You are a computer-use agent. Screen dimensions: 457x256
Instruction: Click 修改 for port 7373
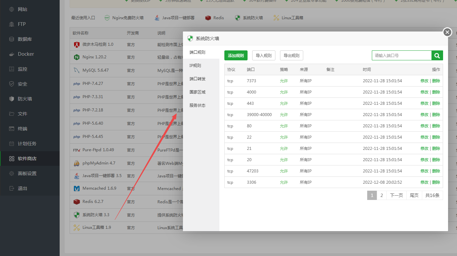[425, 81]
